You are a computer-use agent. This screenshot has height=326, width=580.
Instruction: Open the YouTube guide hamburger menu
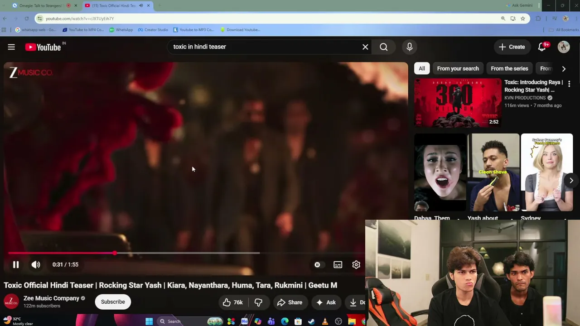pyautogui.click(x=11, y=47)
